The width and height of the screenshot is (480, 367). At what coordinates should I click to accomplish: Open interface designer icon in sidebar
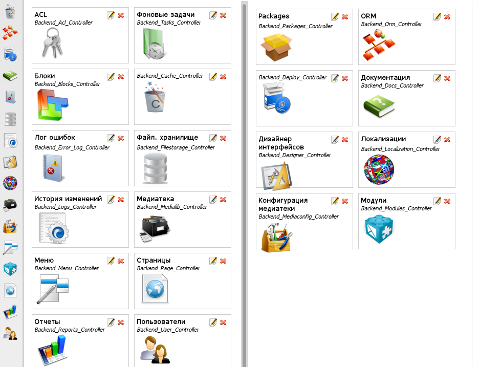[x=10, y=162]
